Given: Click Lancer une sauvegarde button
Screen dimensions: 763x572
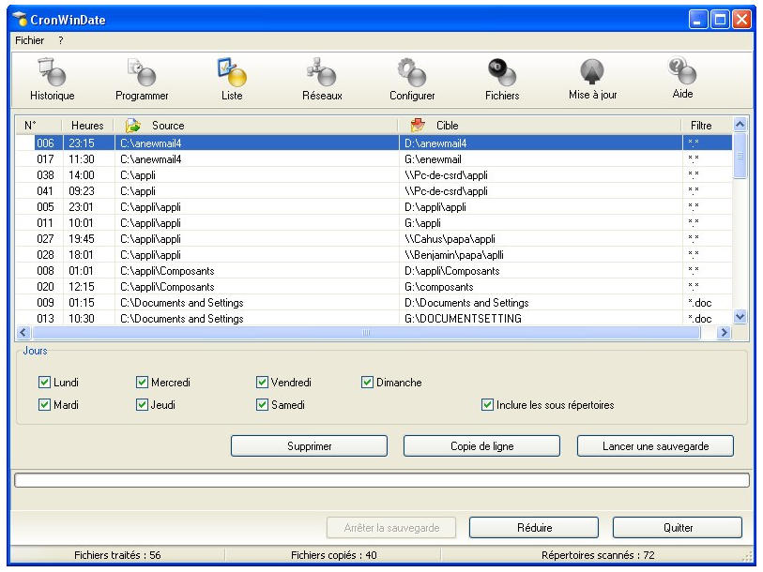Looking at the screenshot, I should [654, 446].
